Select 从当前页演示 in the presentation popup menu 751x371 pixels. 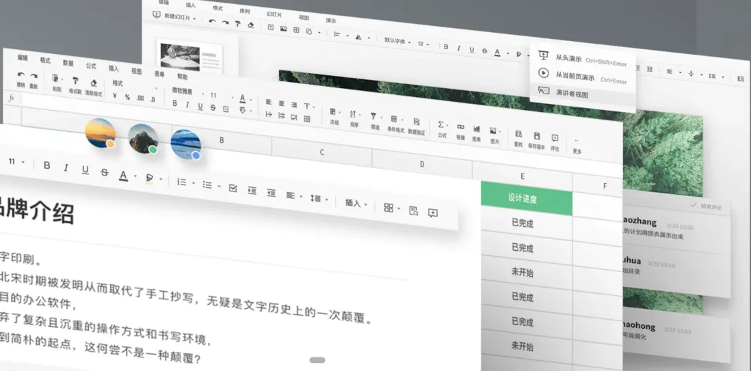tap(583, 77)
